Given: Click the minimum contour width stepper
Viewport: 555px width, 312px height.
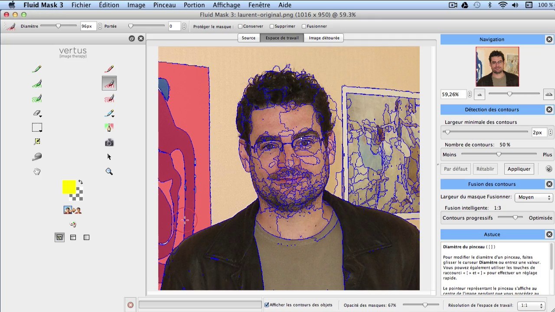Looking at the screenshot, I should click(550, 133).
